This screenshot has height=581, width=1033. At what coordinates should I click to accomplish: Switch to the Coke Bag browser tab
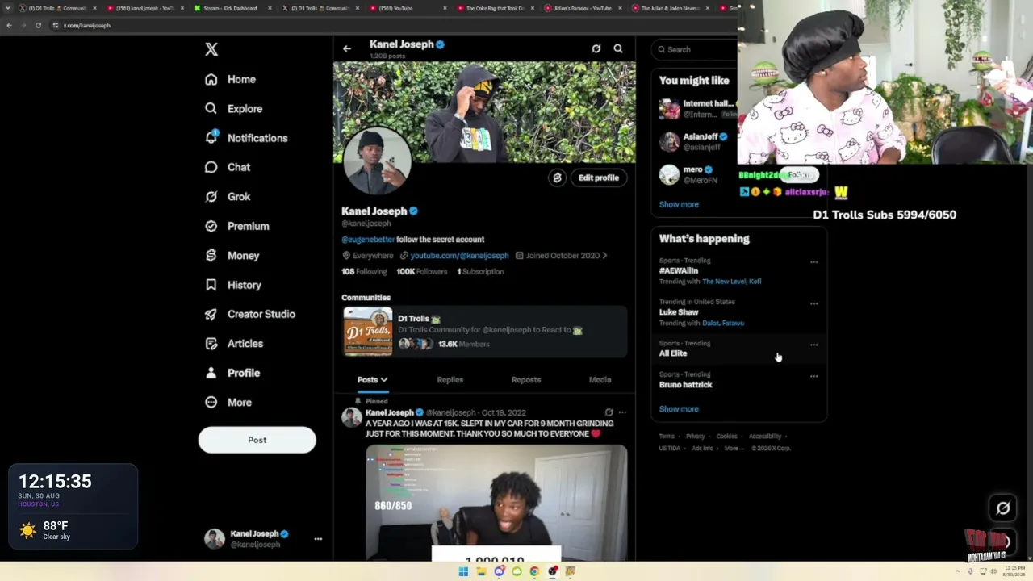pos(494,8)
